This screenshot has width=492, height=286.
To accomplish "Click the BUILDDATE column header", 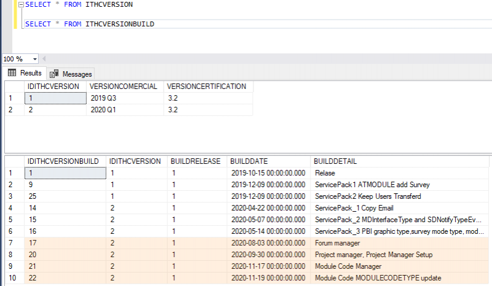I will coord(269,161).
